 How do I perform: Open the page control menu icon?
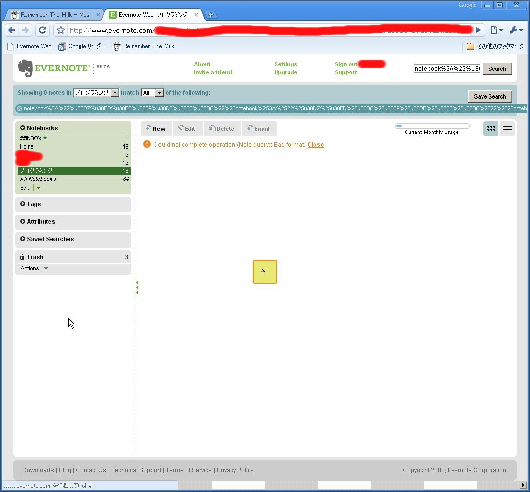(x=496, y=30)
